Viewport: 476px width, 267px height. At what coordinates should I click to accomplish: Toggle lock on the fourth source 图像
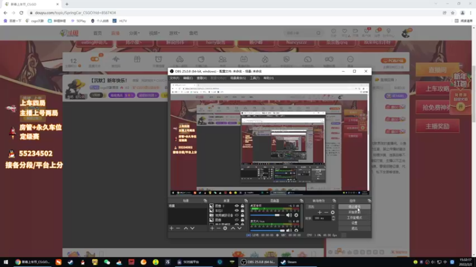pos(242,220)
